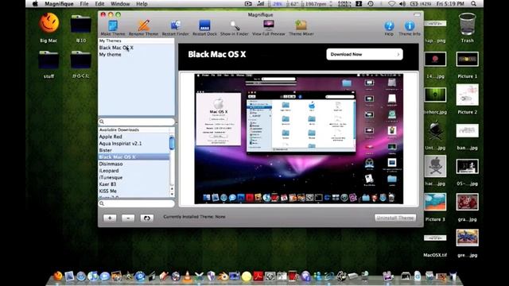The height and width of the screenshot is (286, 509).
Task: Open the Theme Info icon
Action: (410, 25)
